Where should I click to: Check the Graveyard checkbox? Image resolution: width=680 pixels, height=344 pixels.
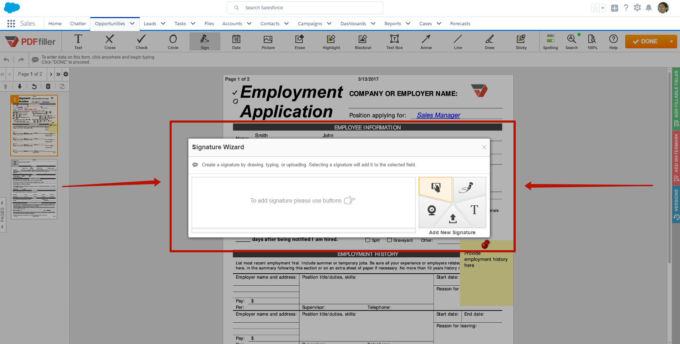point(389,240)
